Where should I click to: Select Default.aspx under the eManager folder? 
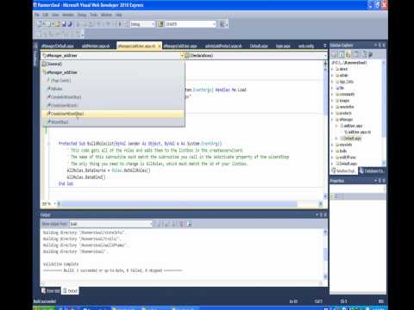tap(351, 139)
